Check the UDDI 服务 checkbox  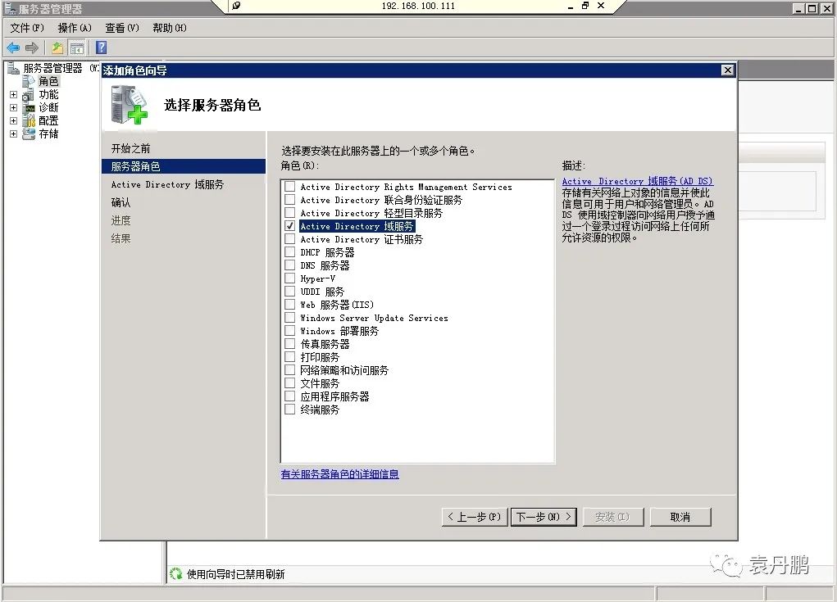click(x=290, y=291)
